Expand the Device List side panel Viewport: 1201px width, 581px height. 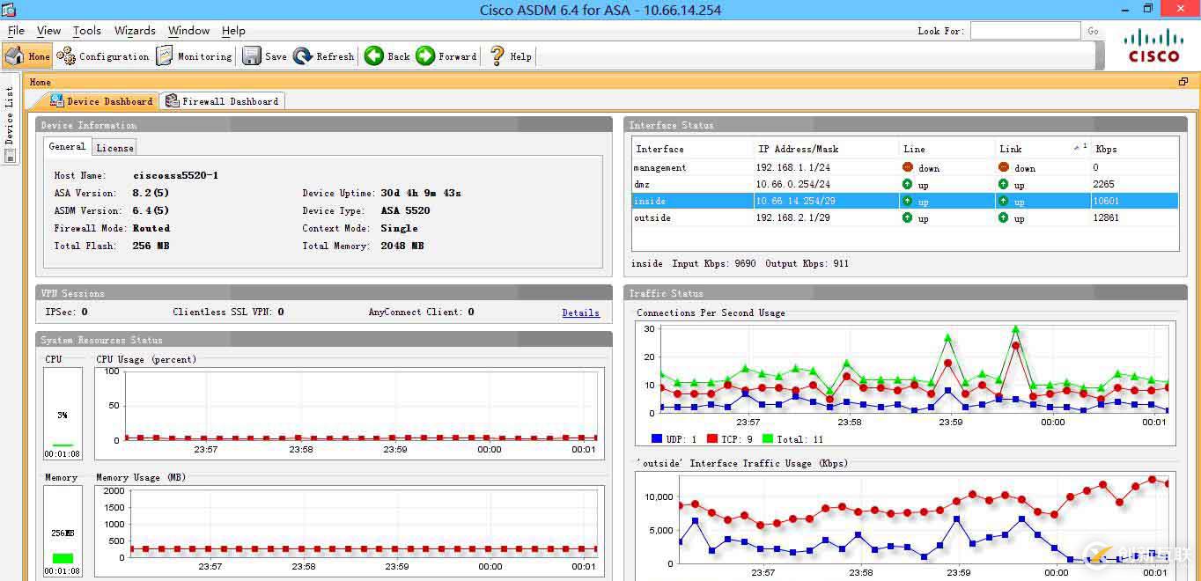point(10,114)
